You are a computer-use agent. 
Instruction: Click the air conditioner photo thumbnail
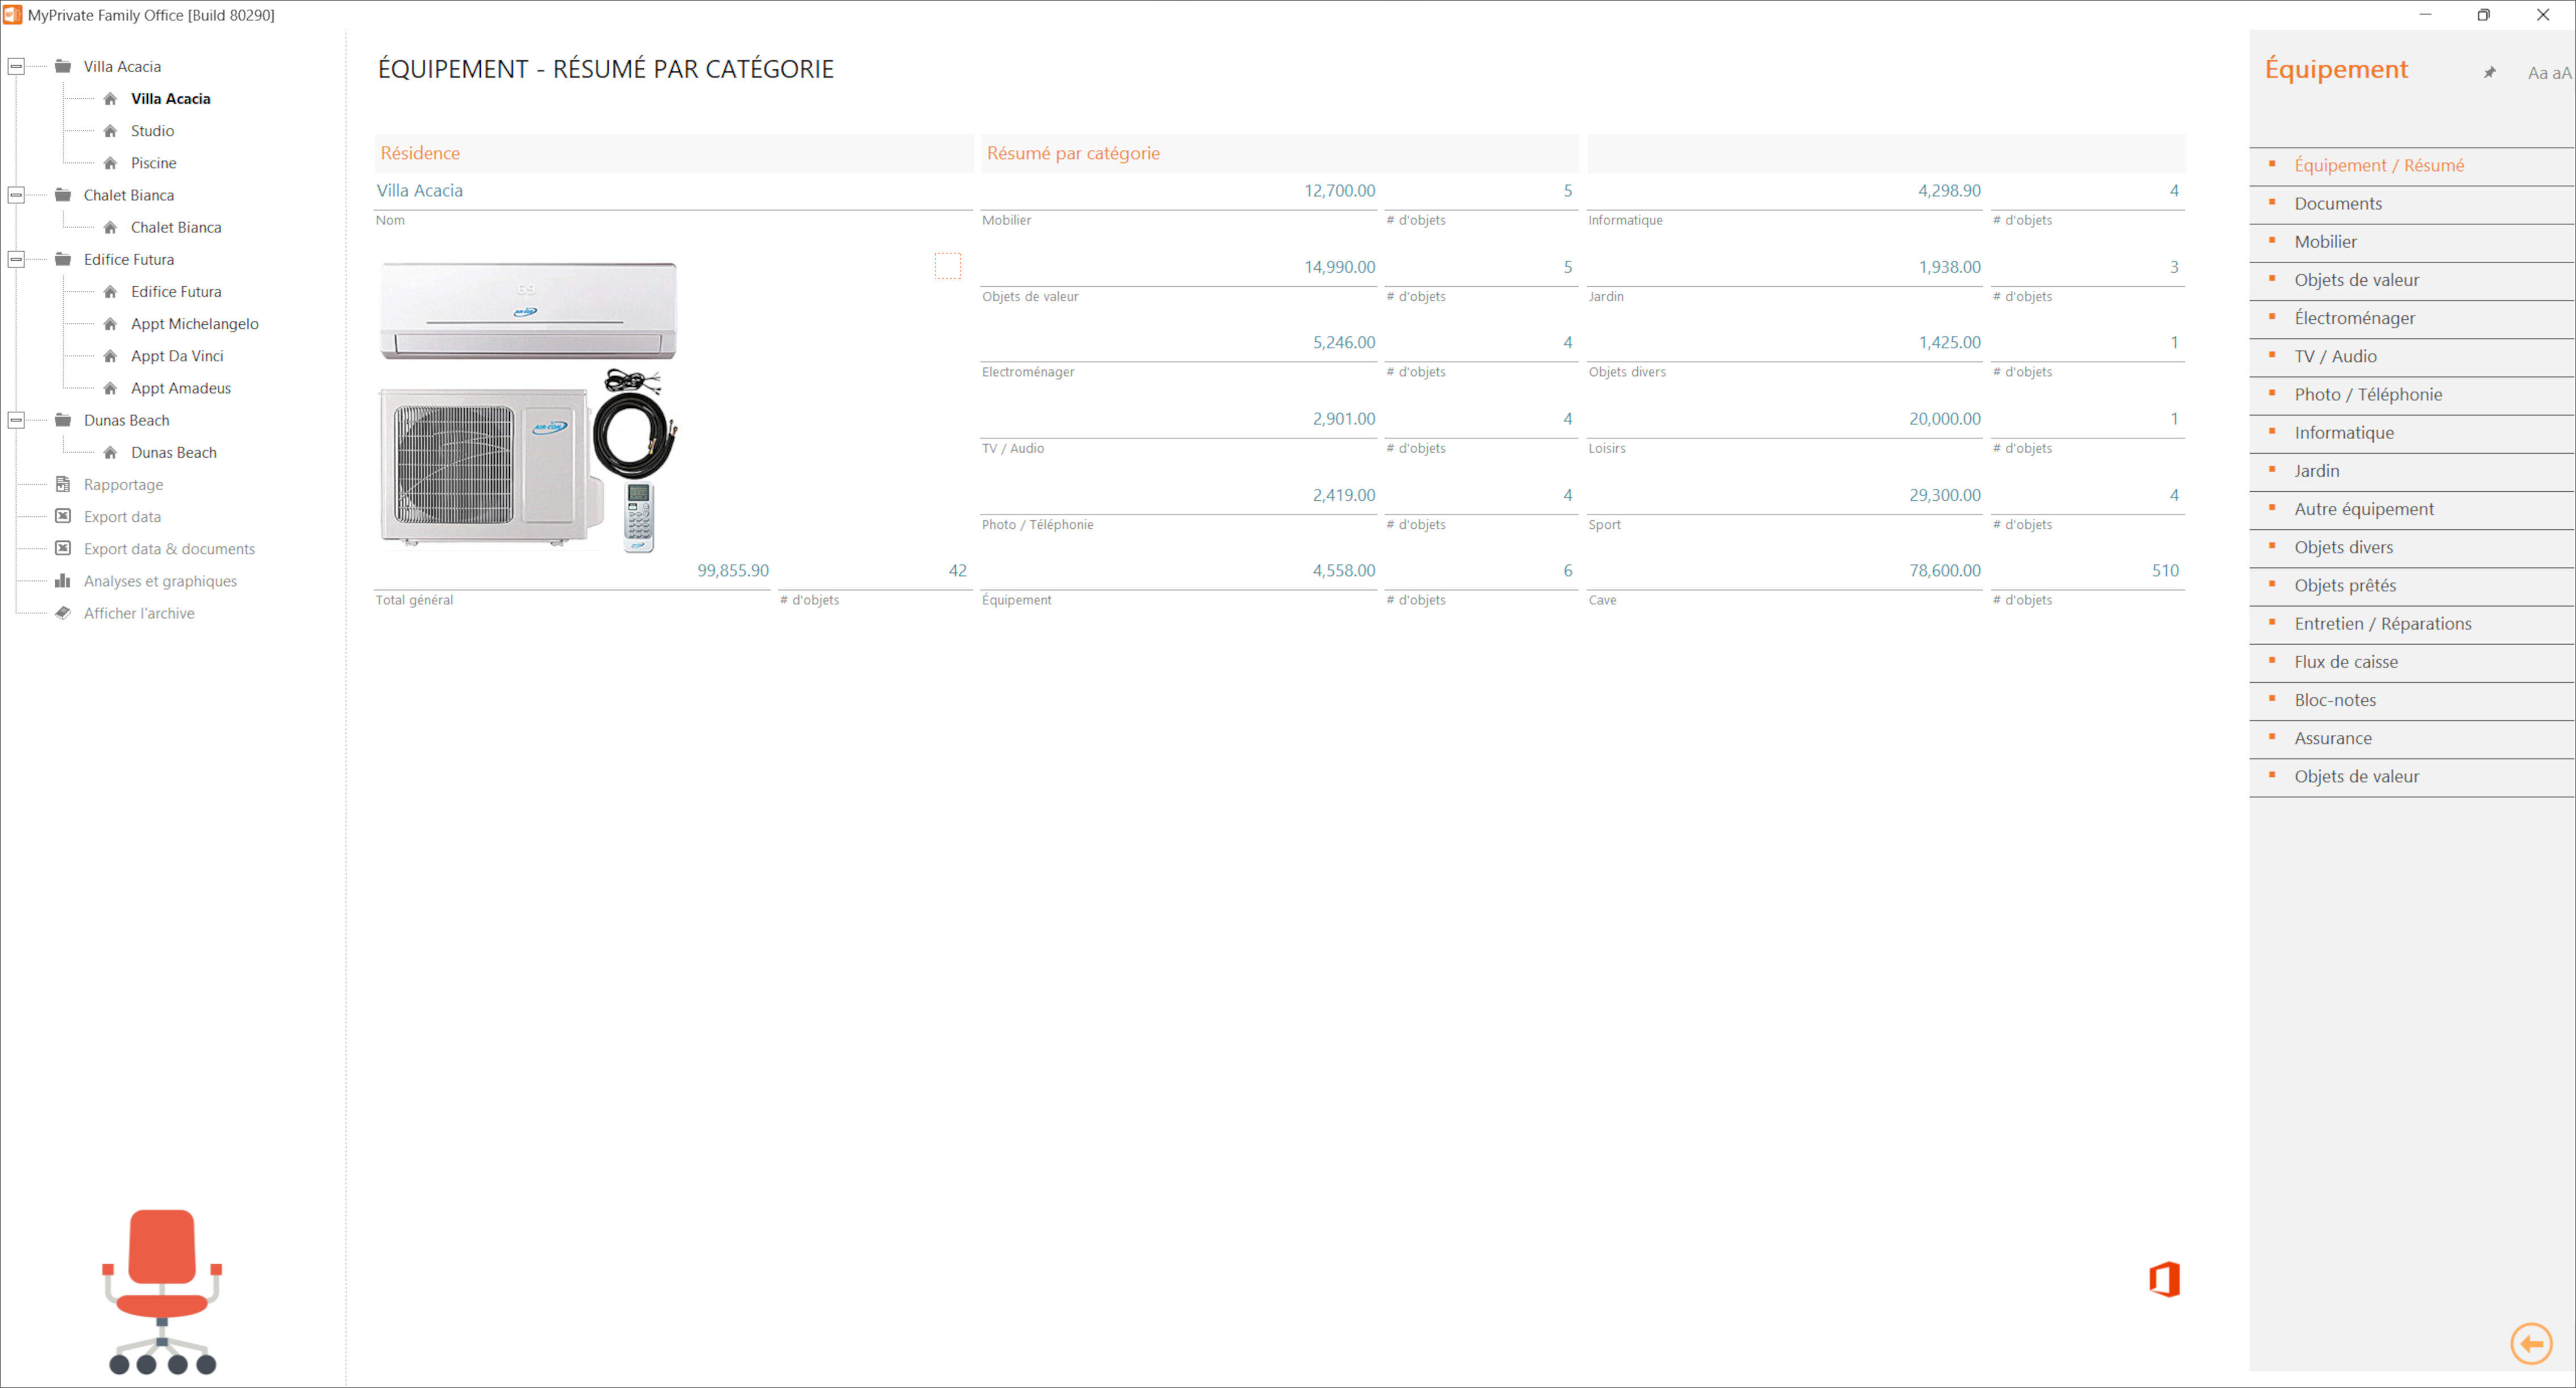click(528, 405)
